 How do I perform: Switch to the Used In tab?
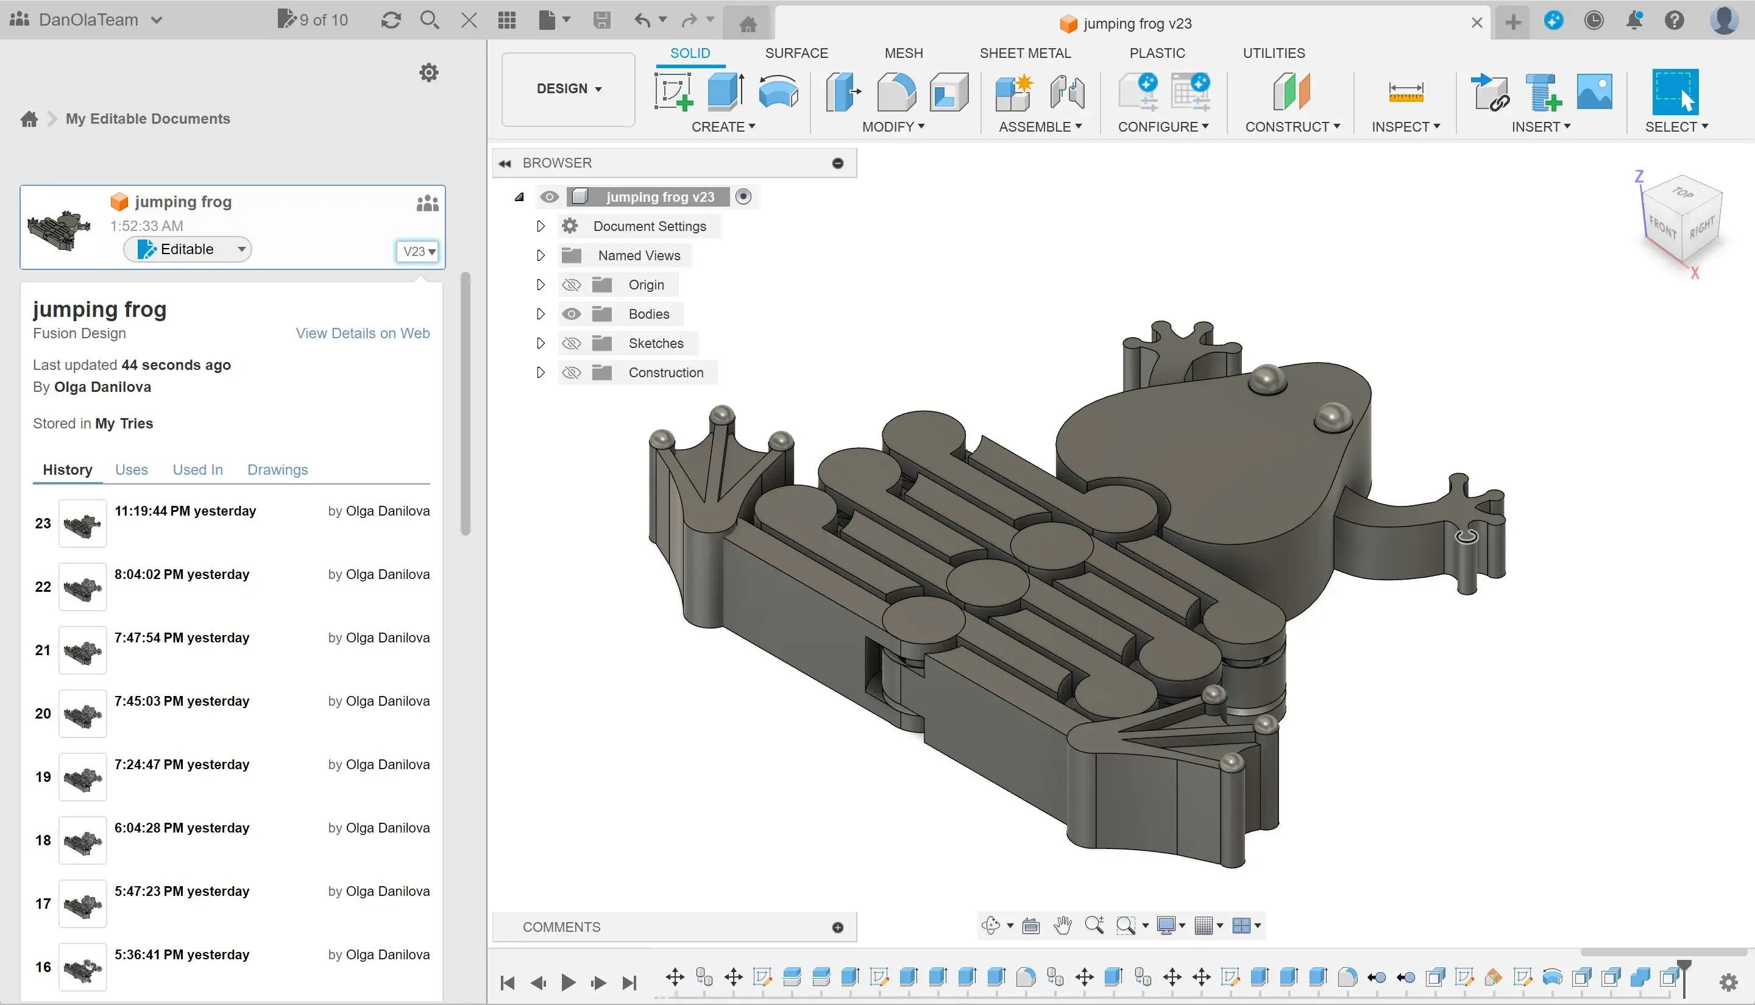pyautogui.click(x=197, y=470)
